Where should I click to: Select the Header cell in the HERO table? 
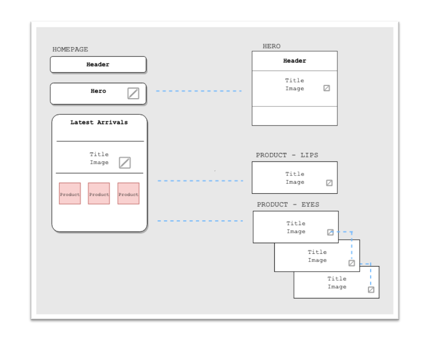pos(294,61)
